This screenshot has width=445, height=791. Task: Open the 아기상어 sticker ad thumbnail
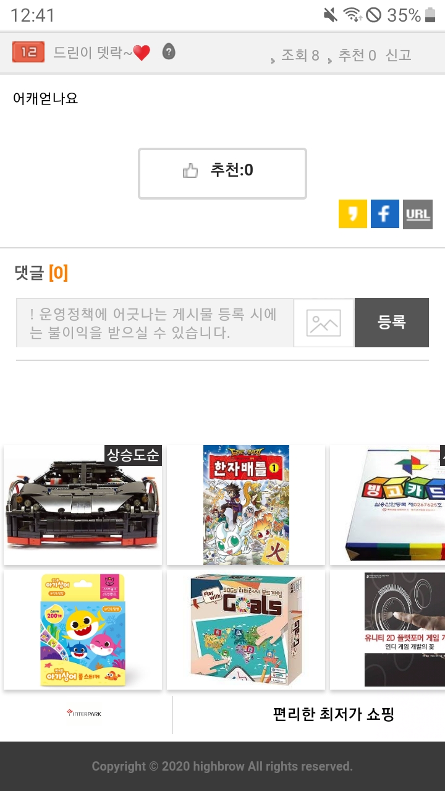(x=83, y=630)
